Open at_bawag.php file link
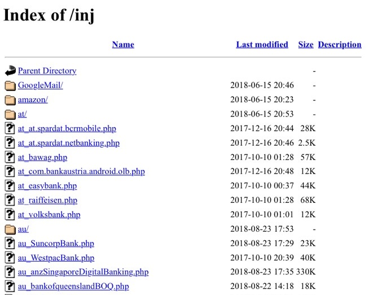 tap(43, 157)
